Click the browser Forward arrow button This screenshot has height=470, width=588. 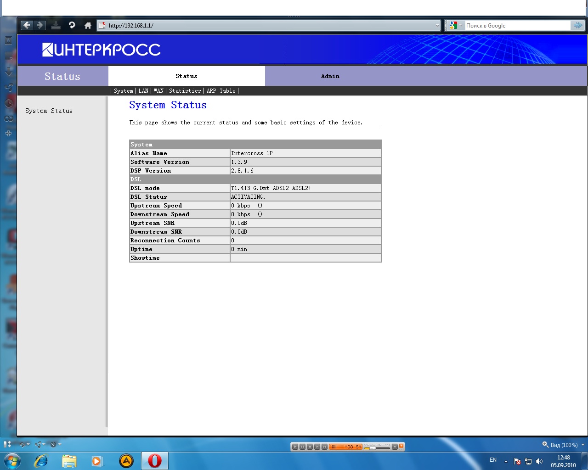[40, 25]
